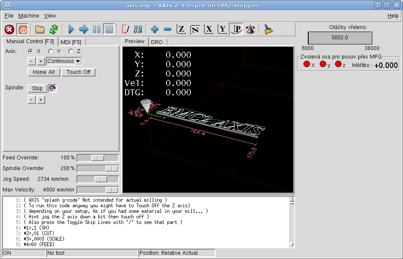Select the Z axis radio button
The image size is (403, 259).
(71, 51)
